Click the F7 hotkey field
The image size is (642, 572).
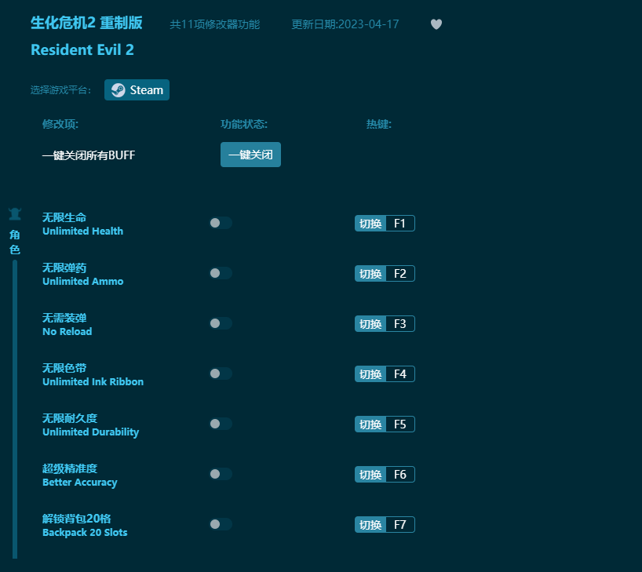(400, 524)
